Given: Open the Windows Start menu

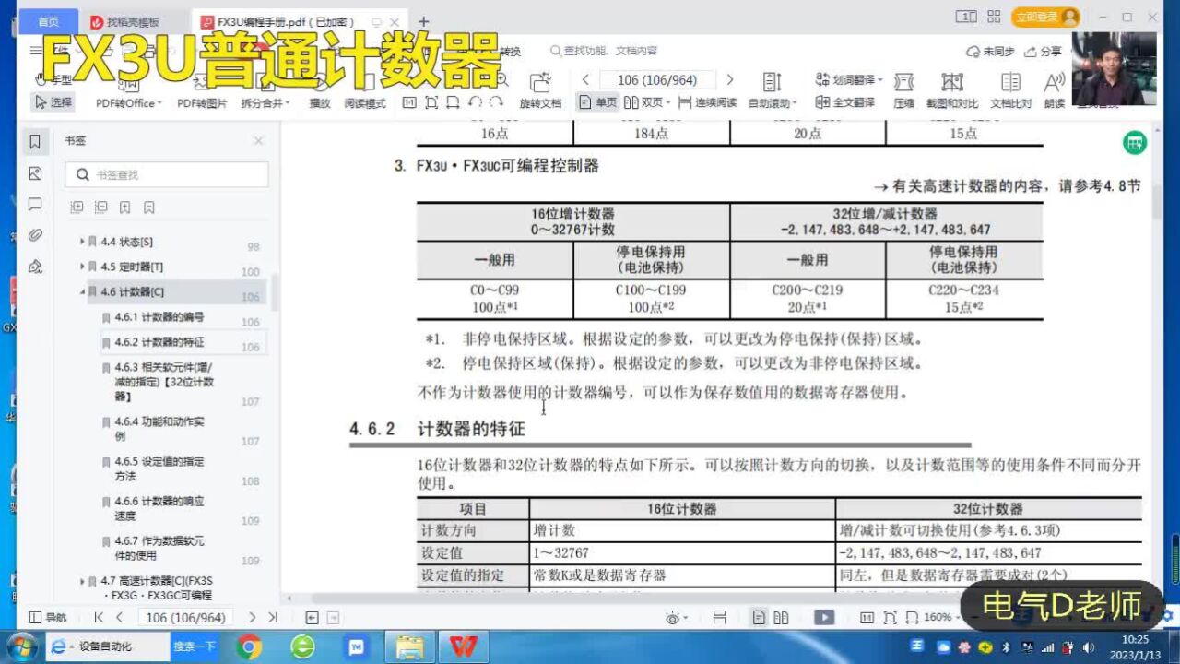Looking at the screenshot, I should [x=20, y=646].
